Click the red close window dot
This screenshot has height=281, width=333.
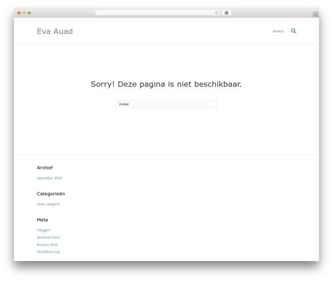[19, 13]
